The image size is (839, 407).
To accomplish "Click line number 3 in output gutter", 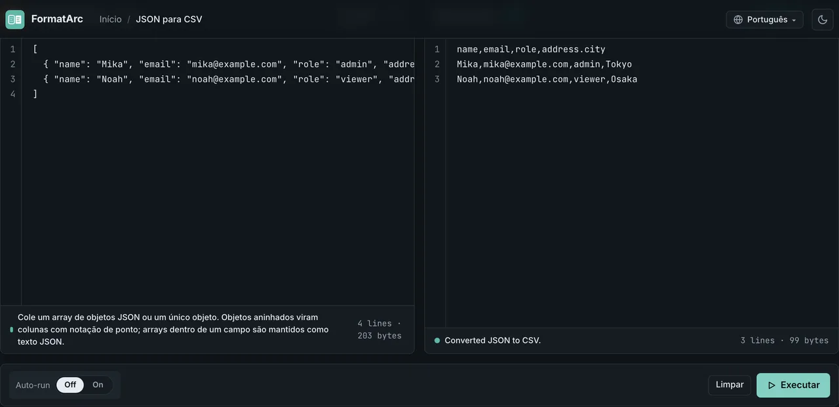I will [437, 79].
